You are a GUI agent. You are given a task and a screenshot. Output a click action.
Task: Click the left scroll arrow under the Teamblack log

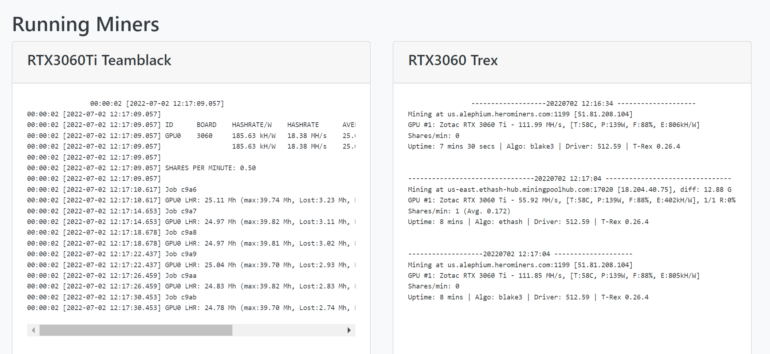[x=34, y=330]
